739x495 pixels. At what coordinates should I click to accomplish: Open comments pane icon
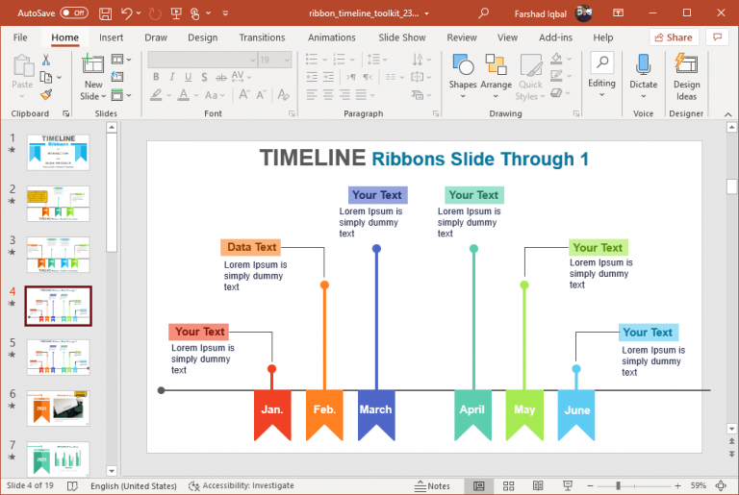[x=717, y=37]
